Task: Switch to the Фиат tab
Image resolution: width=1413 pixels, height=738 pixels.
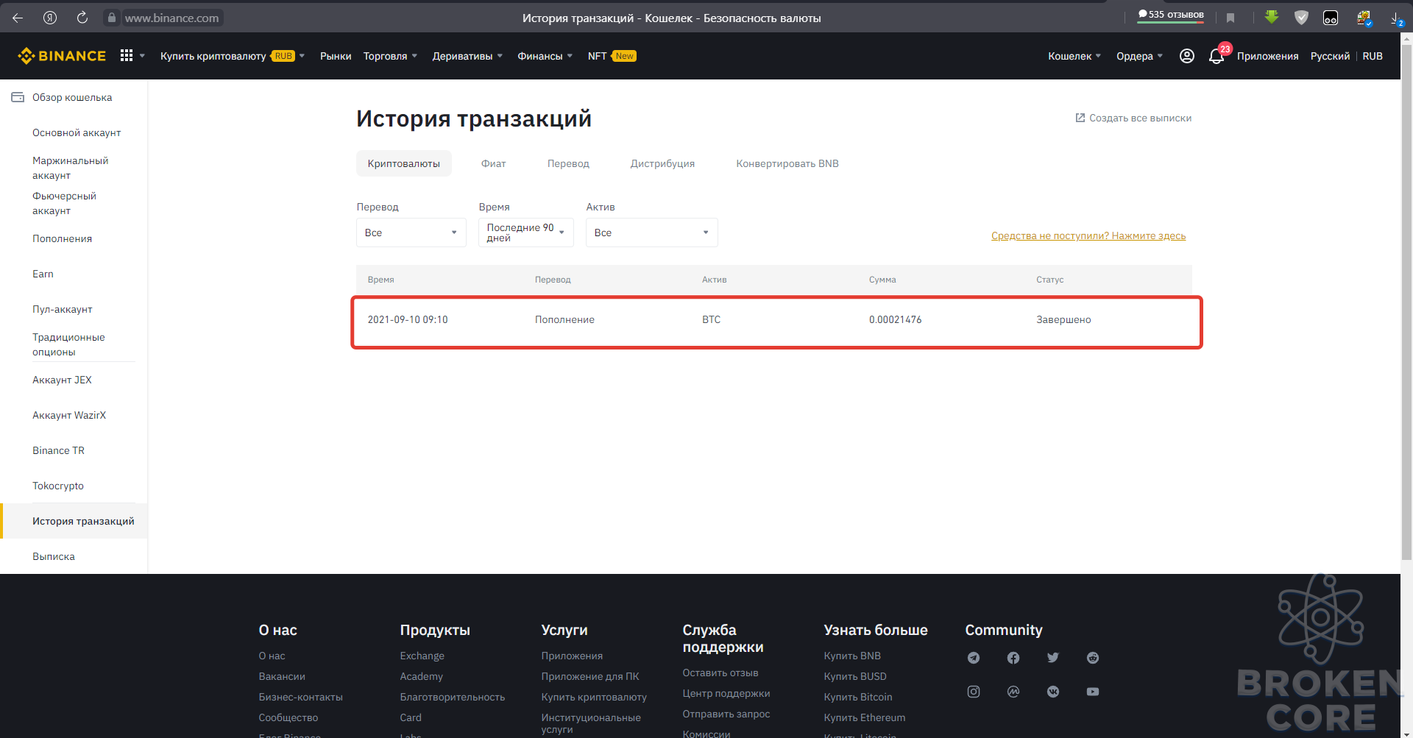Action: pos(494,163)
